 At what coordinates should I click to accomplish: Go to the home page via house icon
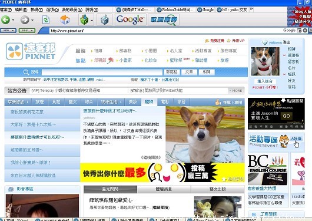(65, 19)
